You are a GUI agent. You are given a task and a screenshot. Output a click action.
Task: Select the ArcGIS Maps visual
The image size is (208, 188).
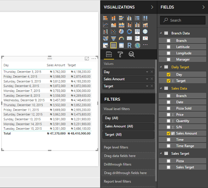point(137,45)
